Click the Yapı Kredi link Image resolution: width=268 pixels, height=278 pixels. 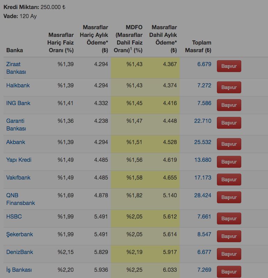(19, 160)
